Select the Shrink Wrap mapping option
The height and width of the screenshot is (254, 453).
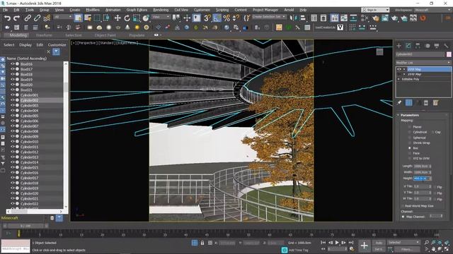pyautogui.click(x=410, y=143)
